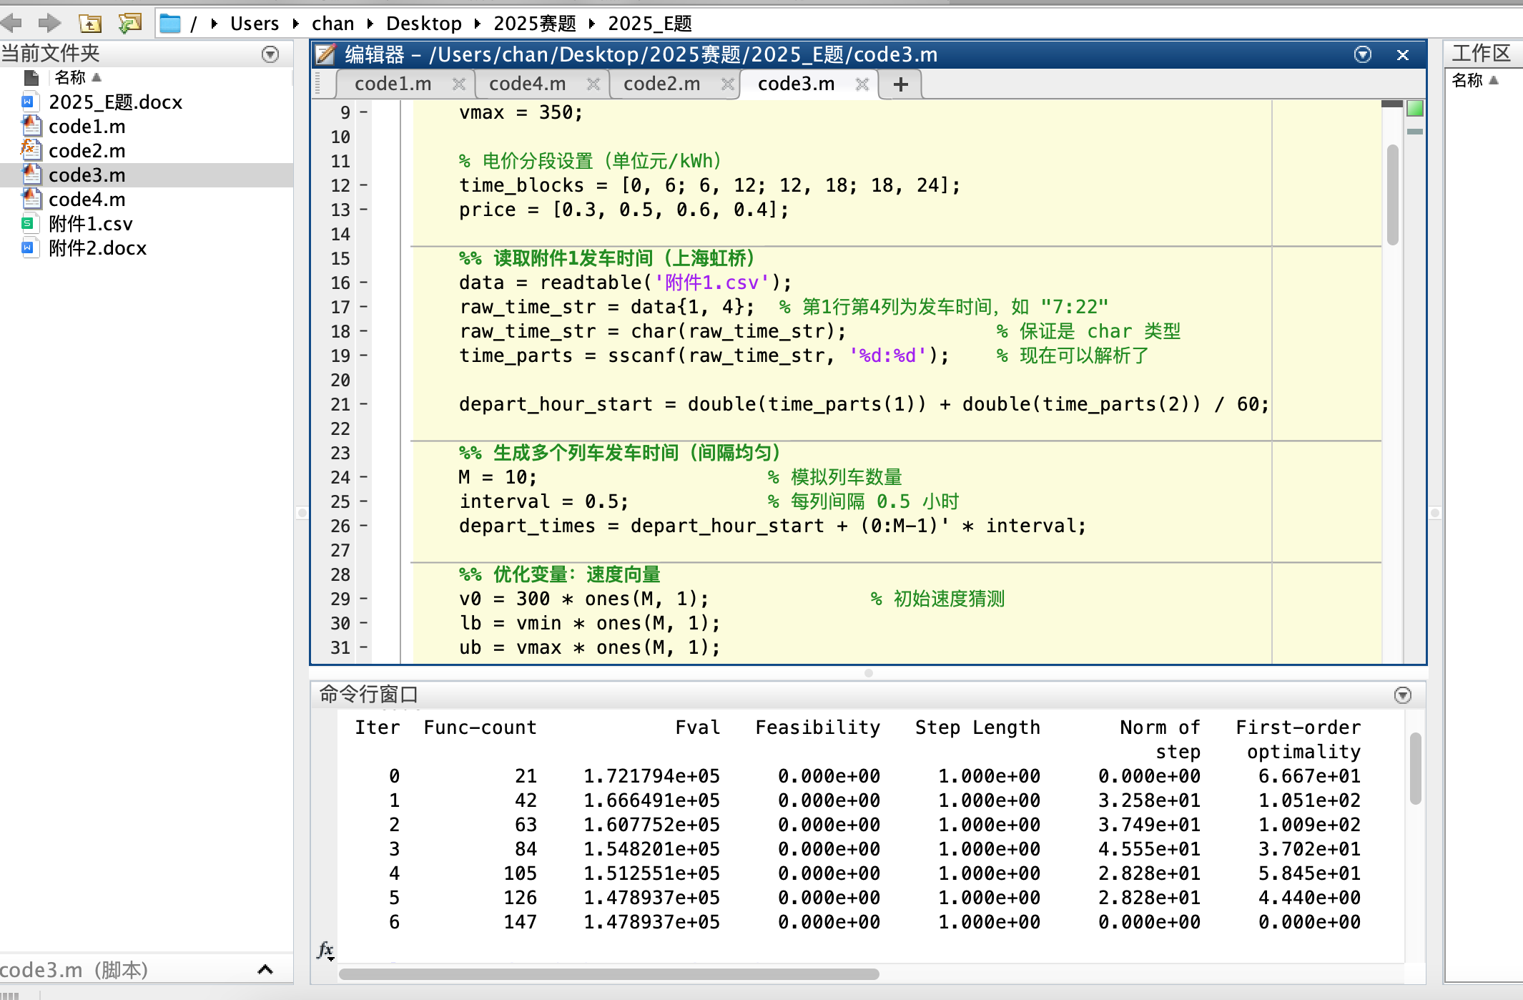This screenshot has height=1000, width=1523.
Task: Click the M = 10 code line
Action: [x=498, y=478]
